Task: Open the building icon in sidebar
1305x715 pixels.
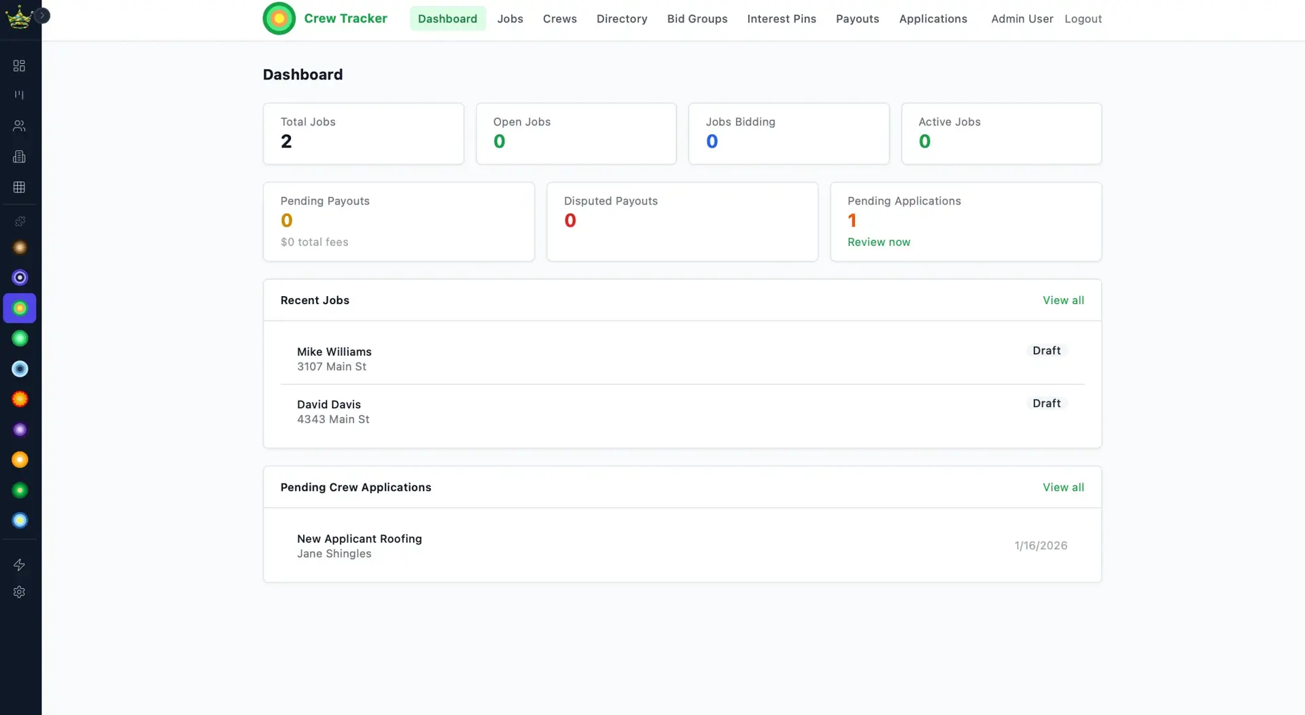Action: (x=19, y=156)
